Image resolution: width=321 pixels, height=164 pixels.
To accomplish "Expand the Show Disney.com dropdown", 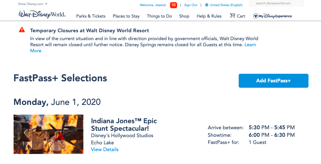I will [x=33, y=4].
